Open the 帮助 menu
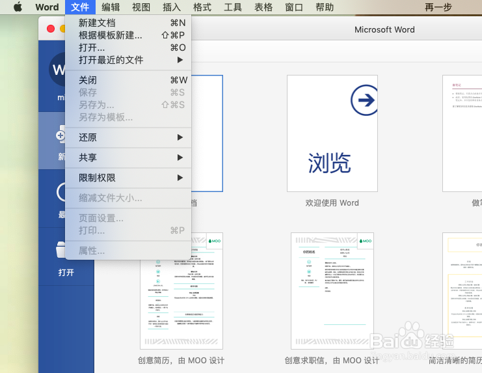Image resolution: width=482 pixels, height=373 pixels. tap(325, 7)
